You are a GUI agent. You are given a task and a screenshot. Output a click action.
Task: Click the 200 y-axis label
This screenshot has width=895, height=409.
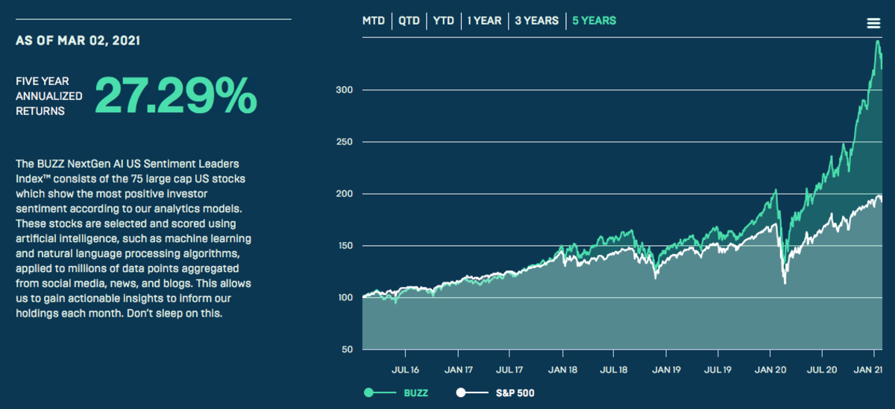[x=344, y=194]
